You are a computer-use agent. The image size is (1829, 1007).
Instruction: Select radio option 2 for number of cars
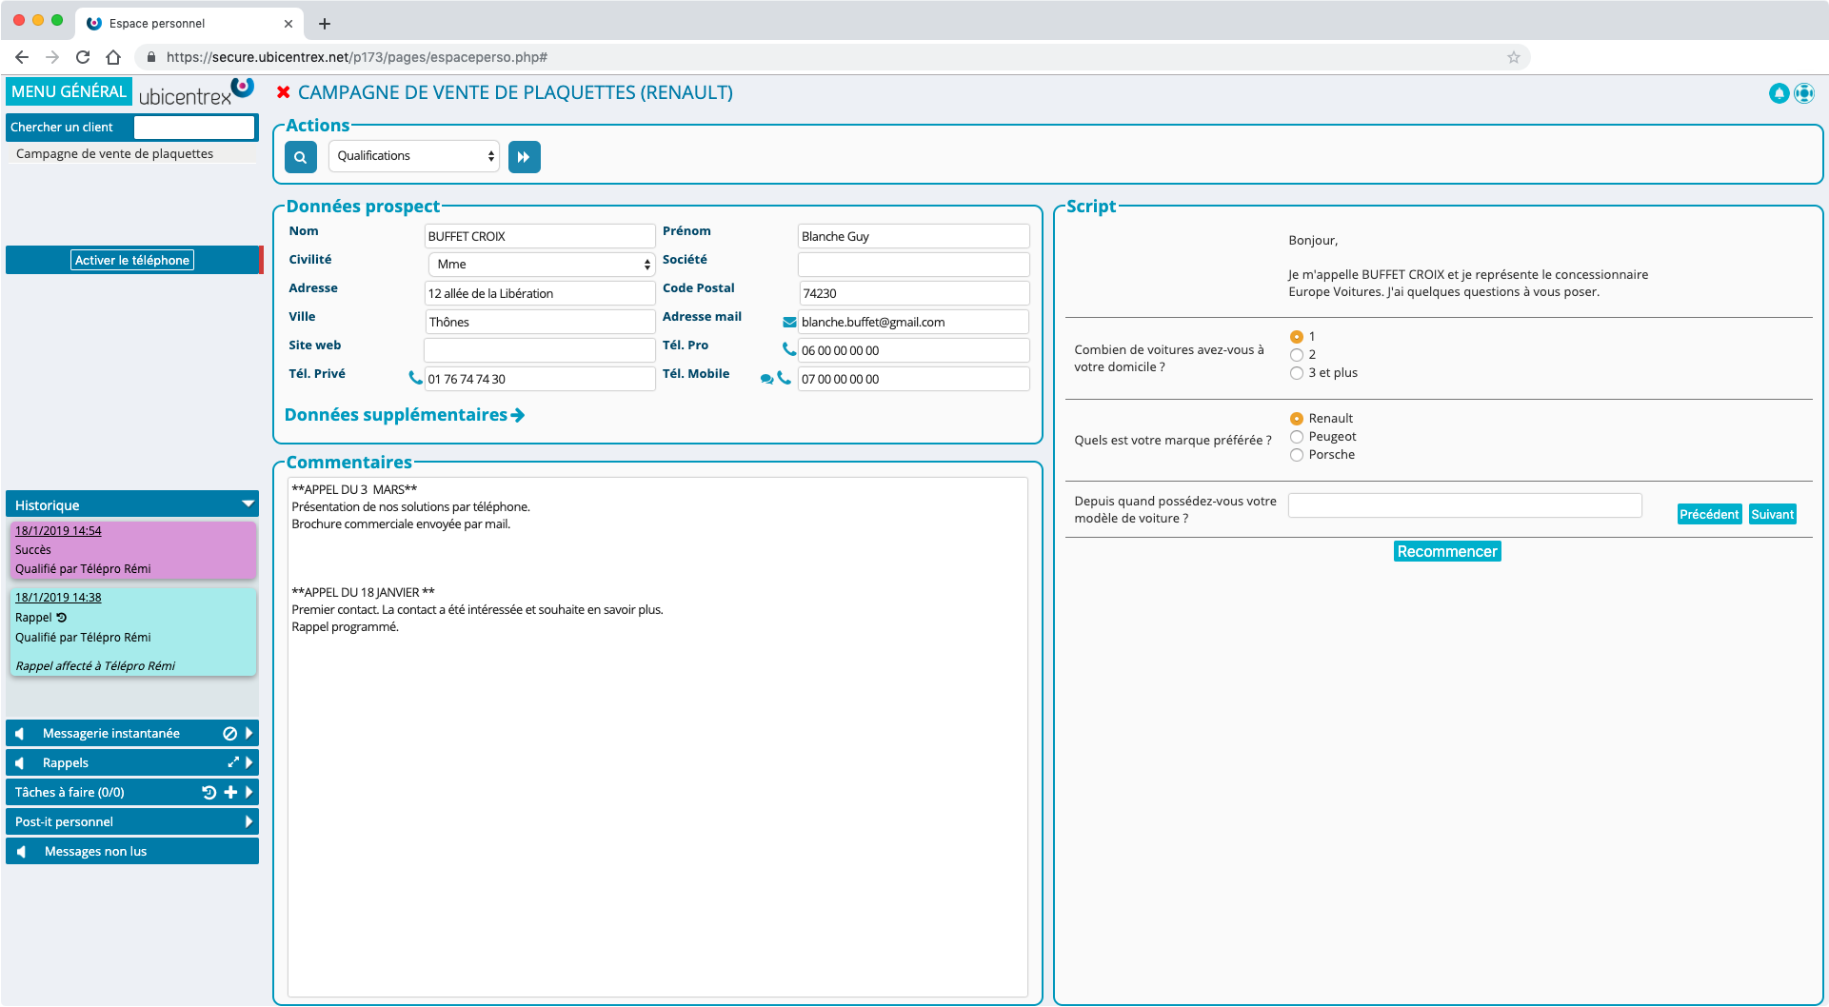click(1296, 355)
